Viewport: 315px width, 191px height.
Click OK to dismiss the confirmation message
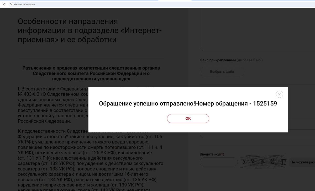(188, 119)
